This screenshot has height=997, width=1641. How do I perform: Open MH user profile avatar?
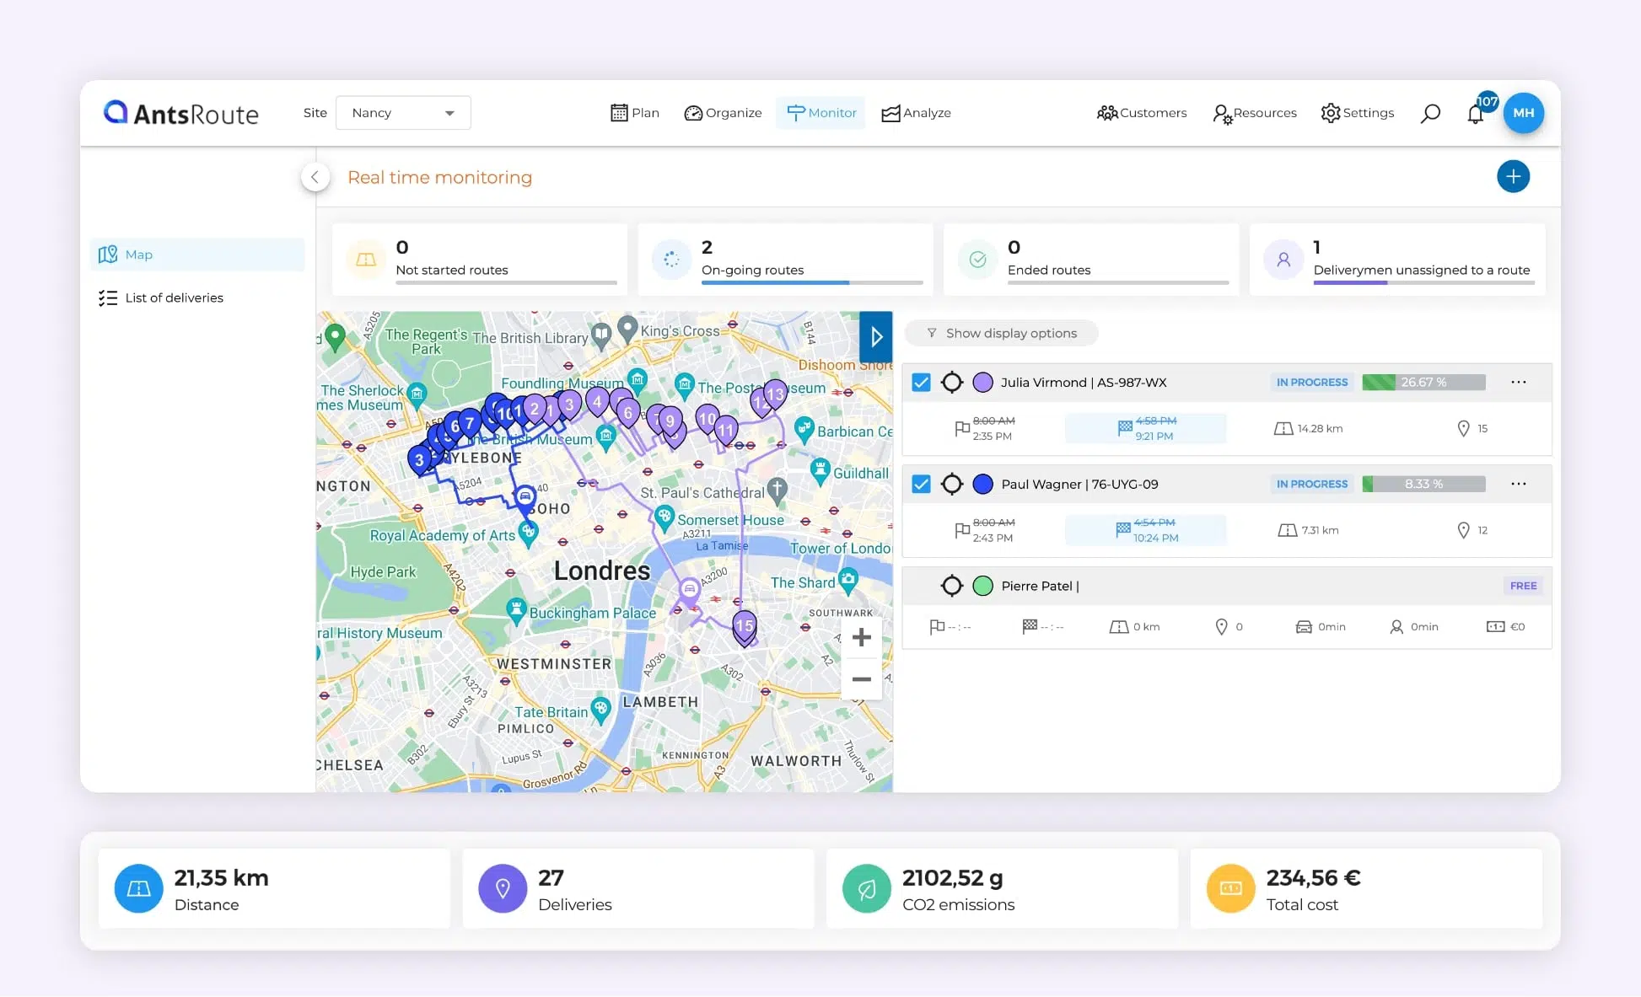pyautogui.click(x=1523, y=113)
